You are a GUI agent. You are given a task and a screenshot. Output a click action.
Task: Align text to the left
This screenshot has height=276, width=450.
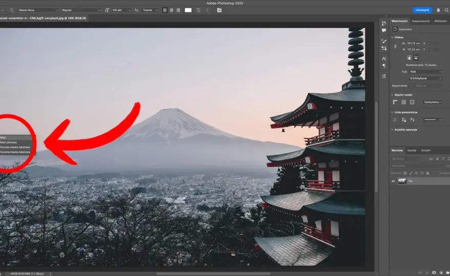(165, 10)
